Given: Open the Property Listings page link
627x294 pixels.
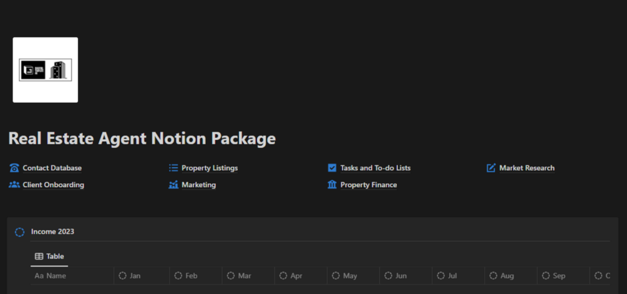Looking at the screenshot, I should click(210, 168).
